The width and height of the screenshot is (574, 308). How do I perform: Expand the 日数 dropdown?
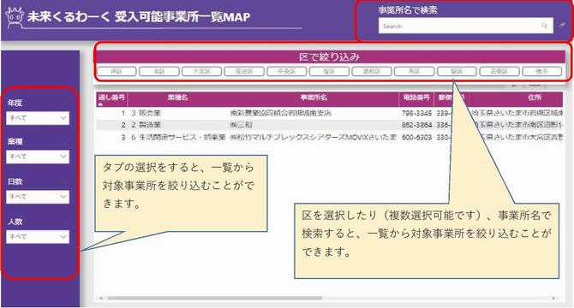point(38,197)
